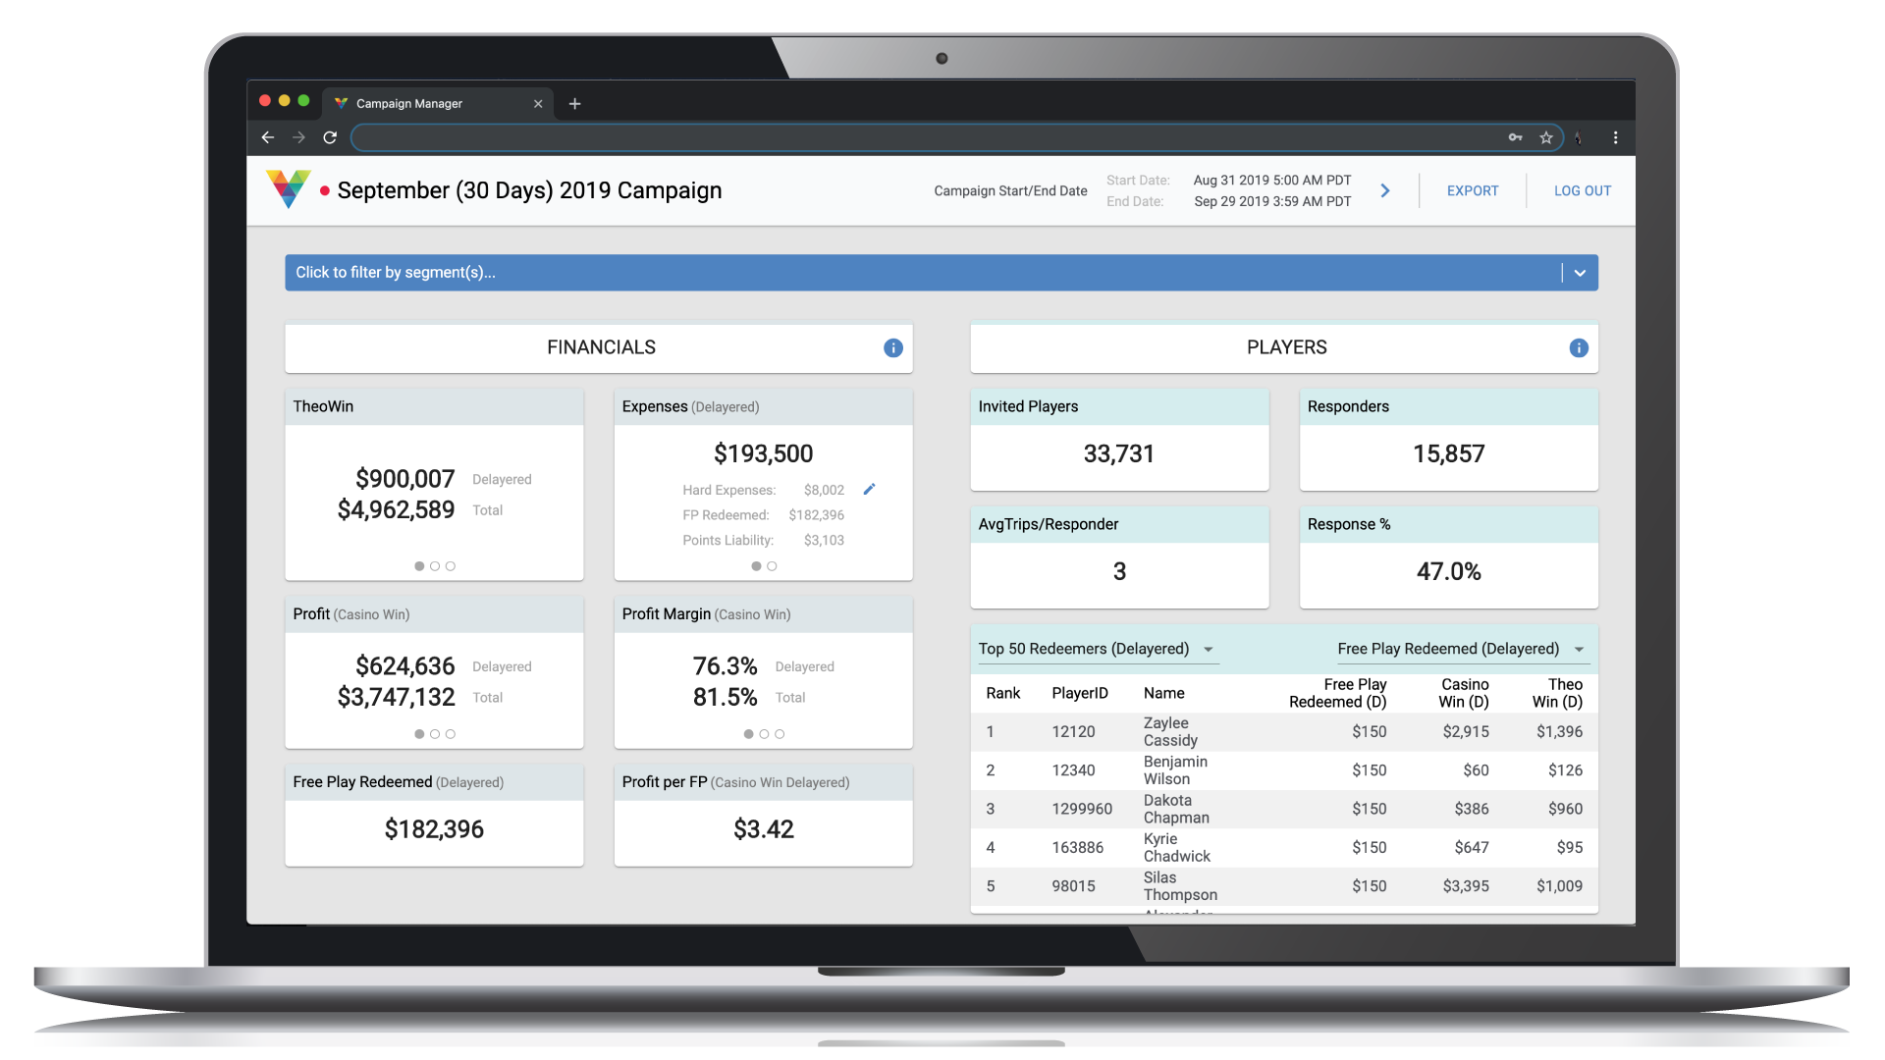Click the EXPORT button
Screen dimensions: 1885x1060
click(1472, 190)
